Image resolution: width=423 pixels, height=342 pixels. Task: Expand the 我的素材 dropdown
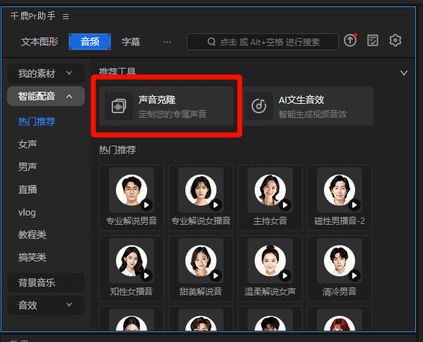(x=46, y=73)
